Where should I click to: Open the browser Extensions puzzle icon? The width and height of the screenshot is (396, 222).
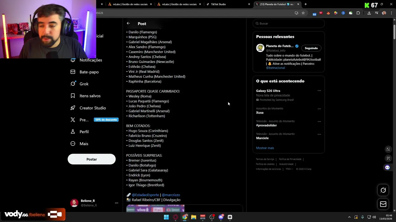358,13
